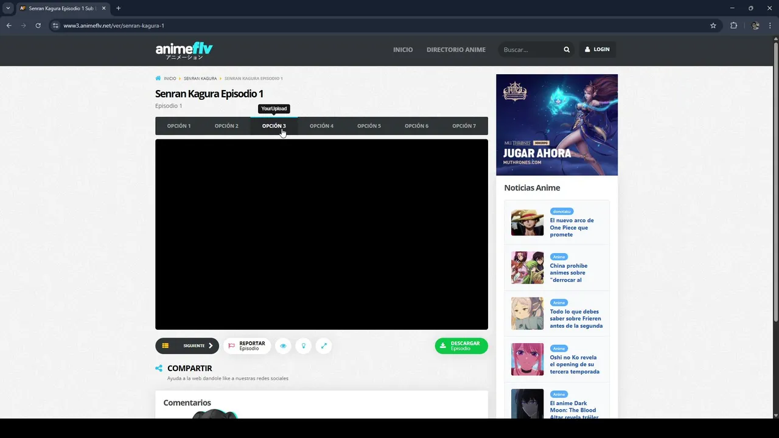Close the Senran Kagura tab

[104, 9]
